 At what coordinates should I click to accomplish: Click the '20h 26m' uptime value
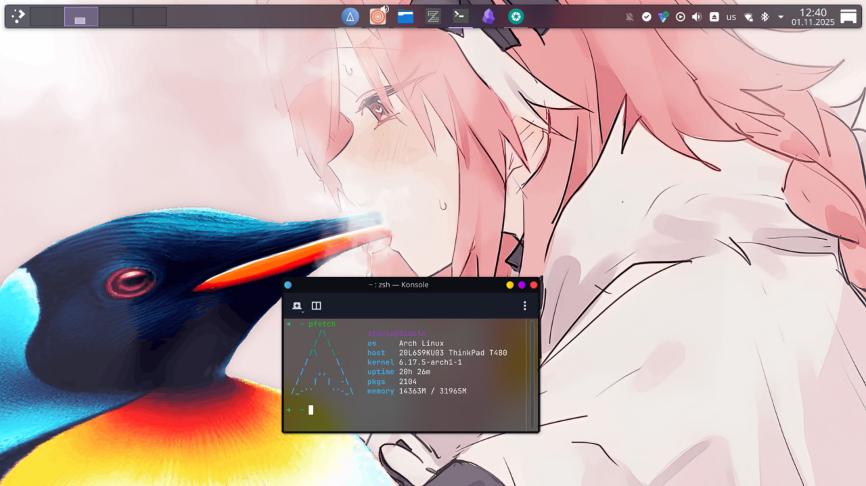pos(414,372)
